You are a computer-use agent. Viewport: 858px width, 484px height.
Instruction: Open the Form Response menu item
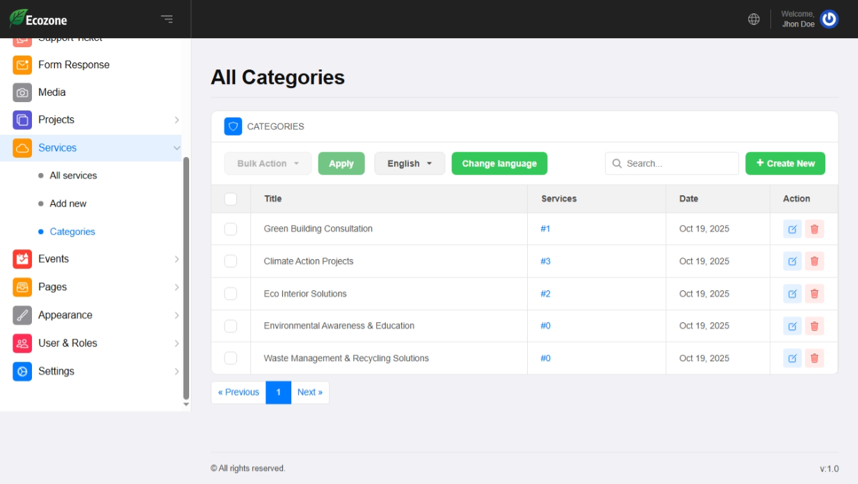coord(74,65)
